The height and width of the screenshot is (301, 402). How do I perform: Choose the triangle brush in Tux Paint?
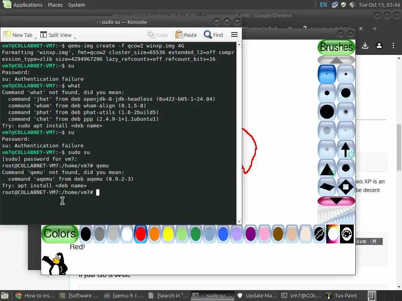coord(327,168)
